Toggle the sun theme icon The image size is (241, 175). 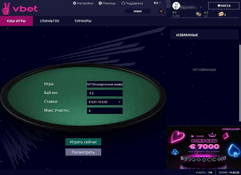(x=161, y=11)
